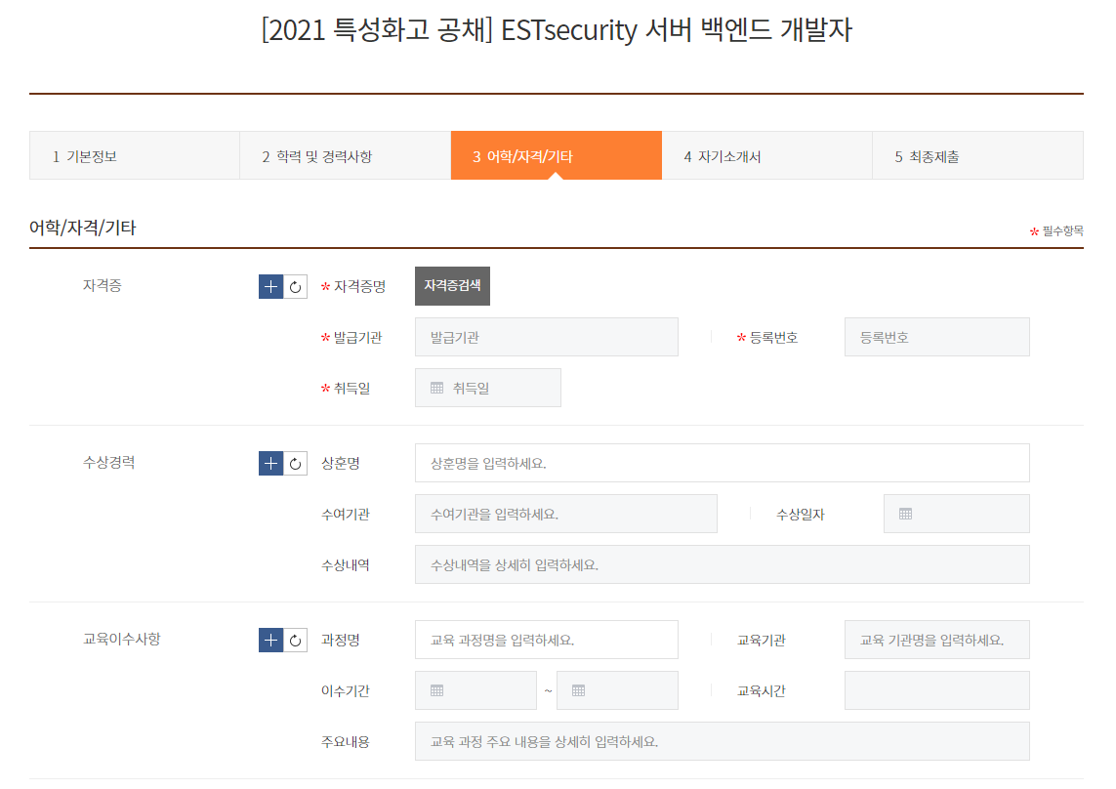Open calendar icon in 취득일 field
Image resolution: width=1116 pixels, height=789 pixels.
click(x=437, y=388)
